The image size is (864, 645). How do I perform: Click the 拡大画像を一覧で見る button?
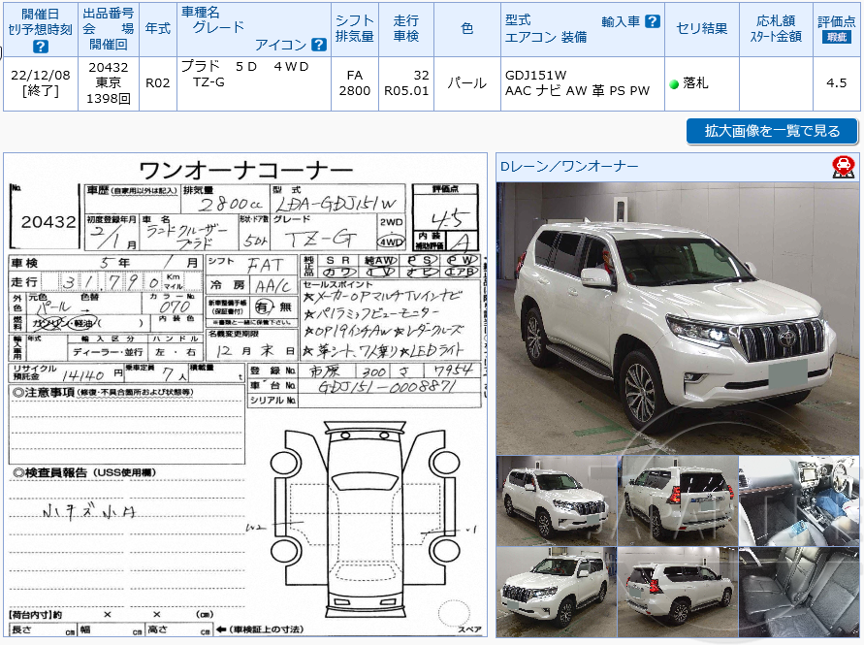coord(771,131)
